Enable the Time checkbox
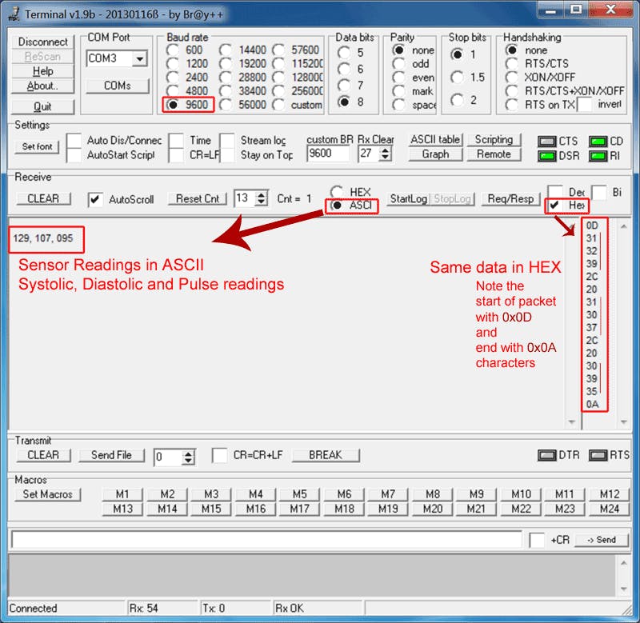Image resolution: width=640 pixels, height=623 pixels. pyautogui.click(x=176, y=140)
